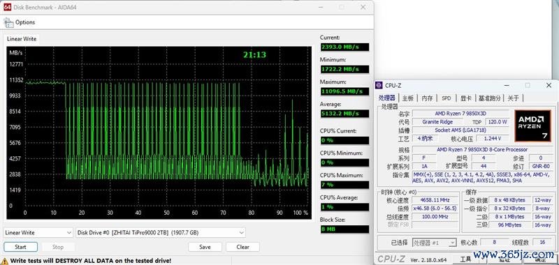Open the 关于 tab in CPU-Z

[514, 98]
